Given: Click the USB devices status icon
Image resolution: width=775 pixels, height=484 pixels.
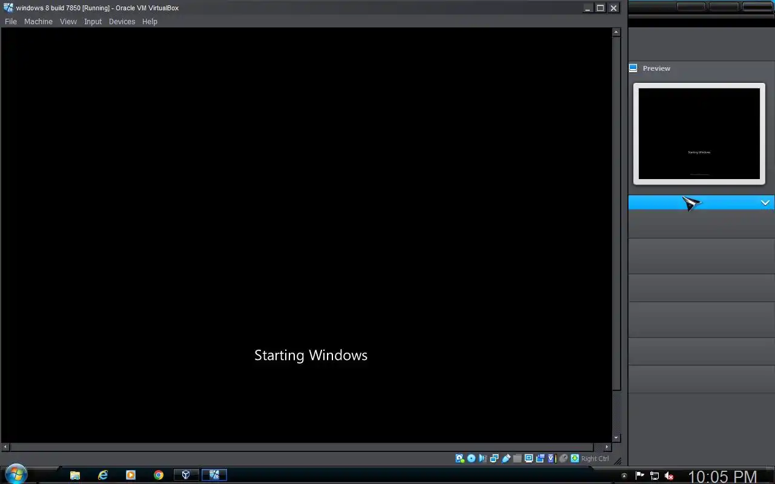Looking at the screenshot, I should 506,459.
